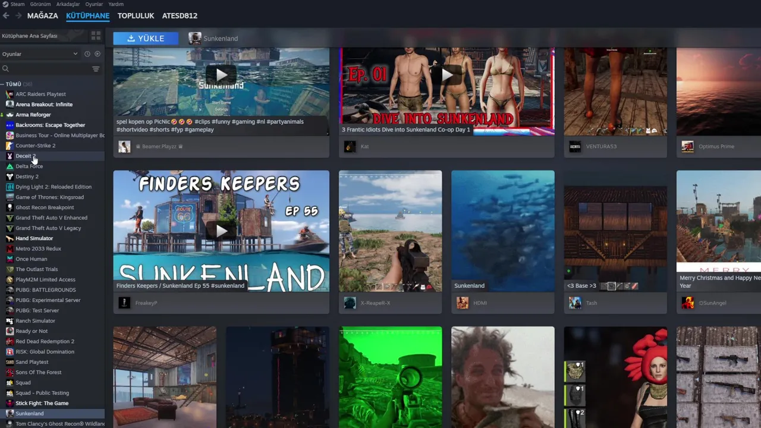Screen dimensions: 761x428
Task: Open X-ReapeR-X author avatar
Action: 350,303
